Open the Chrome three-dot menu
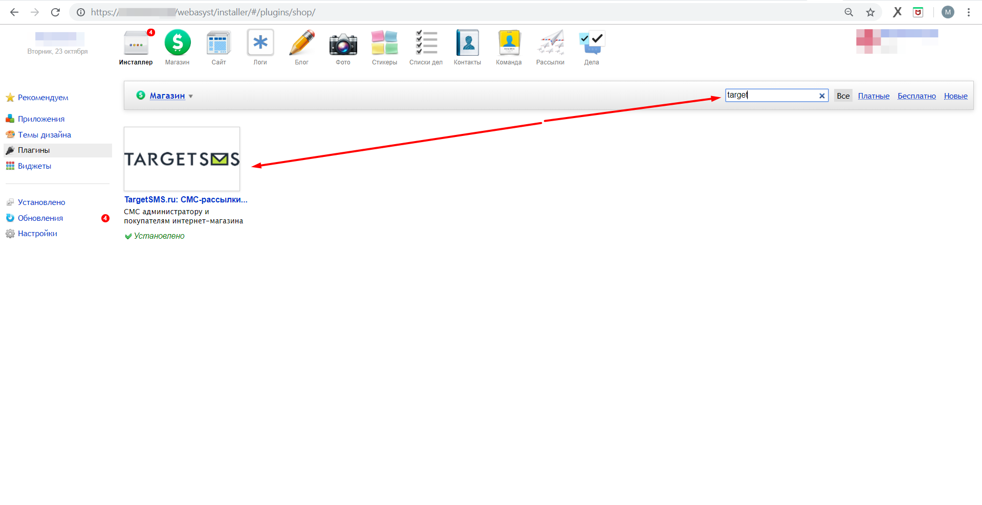Image resolution: width=982 pixels, height=505 pixels. (x=969, y=12)
